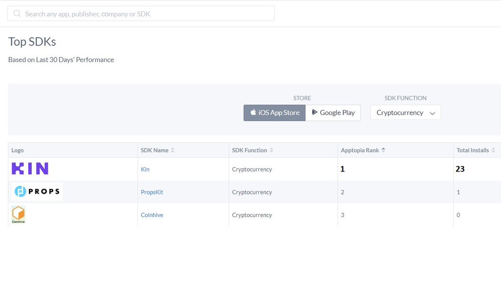Viewport: 501px width, 281px height.
Task: Focus the app and SDK search field
Action: click(141, 13)
